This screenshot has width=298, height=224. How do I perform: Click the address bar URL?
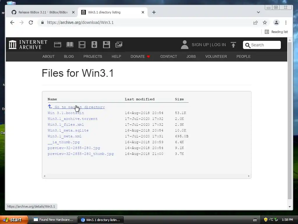click(80, 22)
